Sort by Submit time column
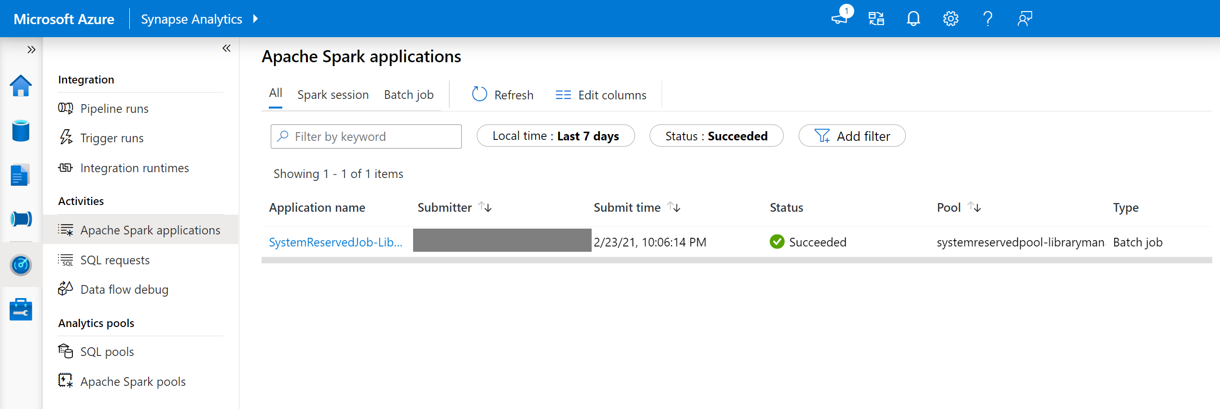Screen dimensions: 1220x409 674,207
